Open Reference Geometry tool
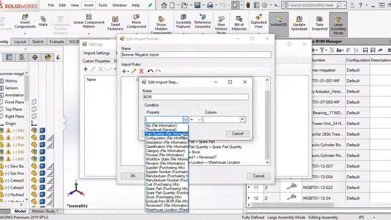Viewport: 391px width, 220px height. [x=202, y=21]
